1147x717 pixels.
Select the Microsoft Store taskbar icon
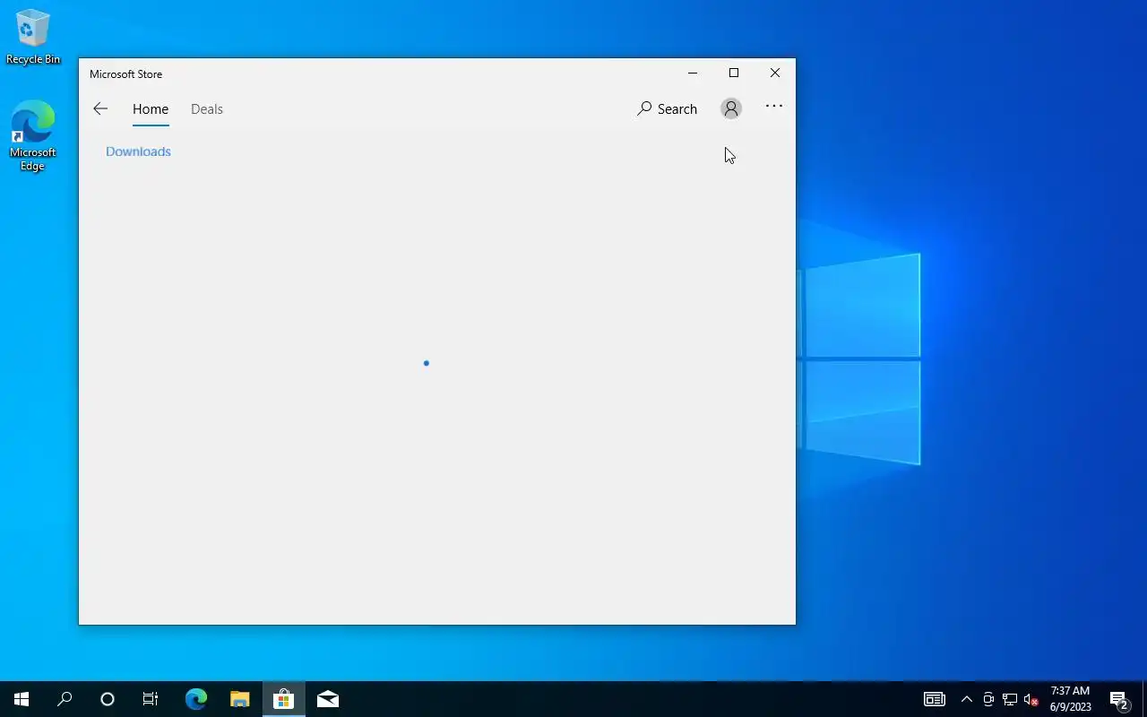tap(283, 699)
